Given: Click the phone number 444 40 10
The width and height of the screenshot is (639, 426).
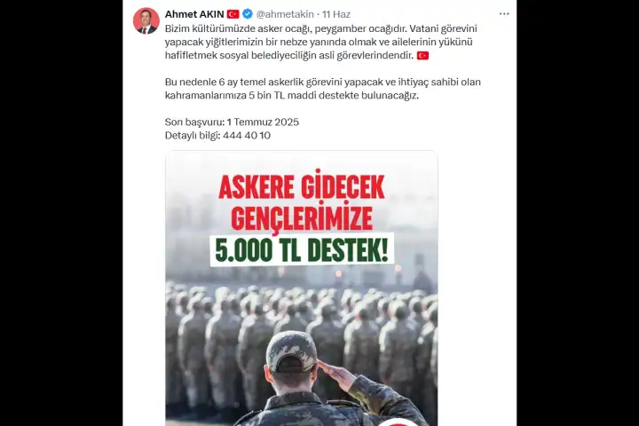Looking at the screenshot, I should (247, 135).
